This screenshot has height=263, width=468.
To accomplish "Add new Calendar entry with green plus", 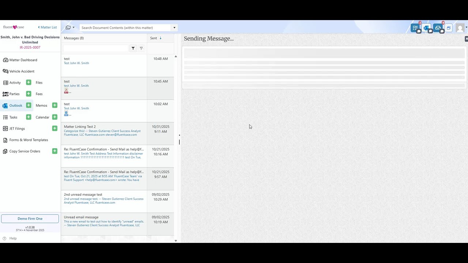I will click(x=55, y=117).
